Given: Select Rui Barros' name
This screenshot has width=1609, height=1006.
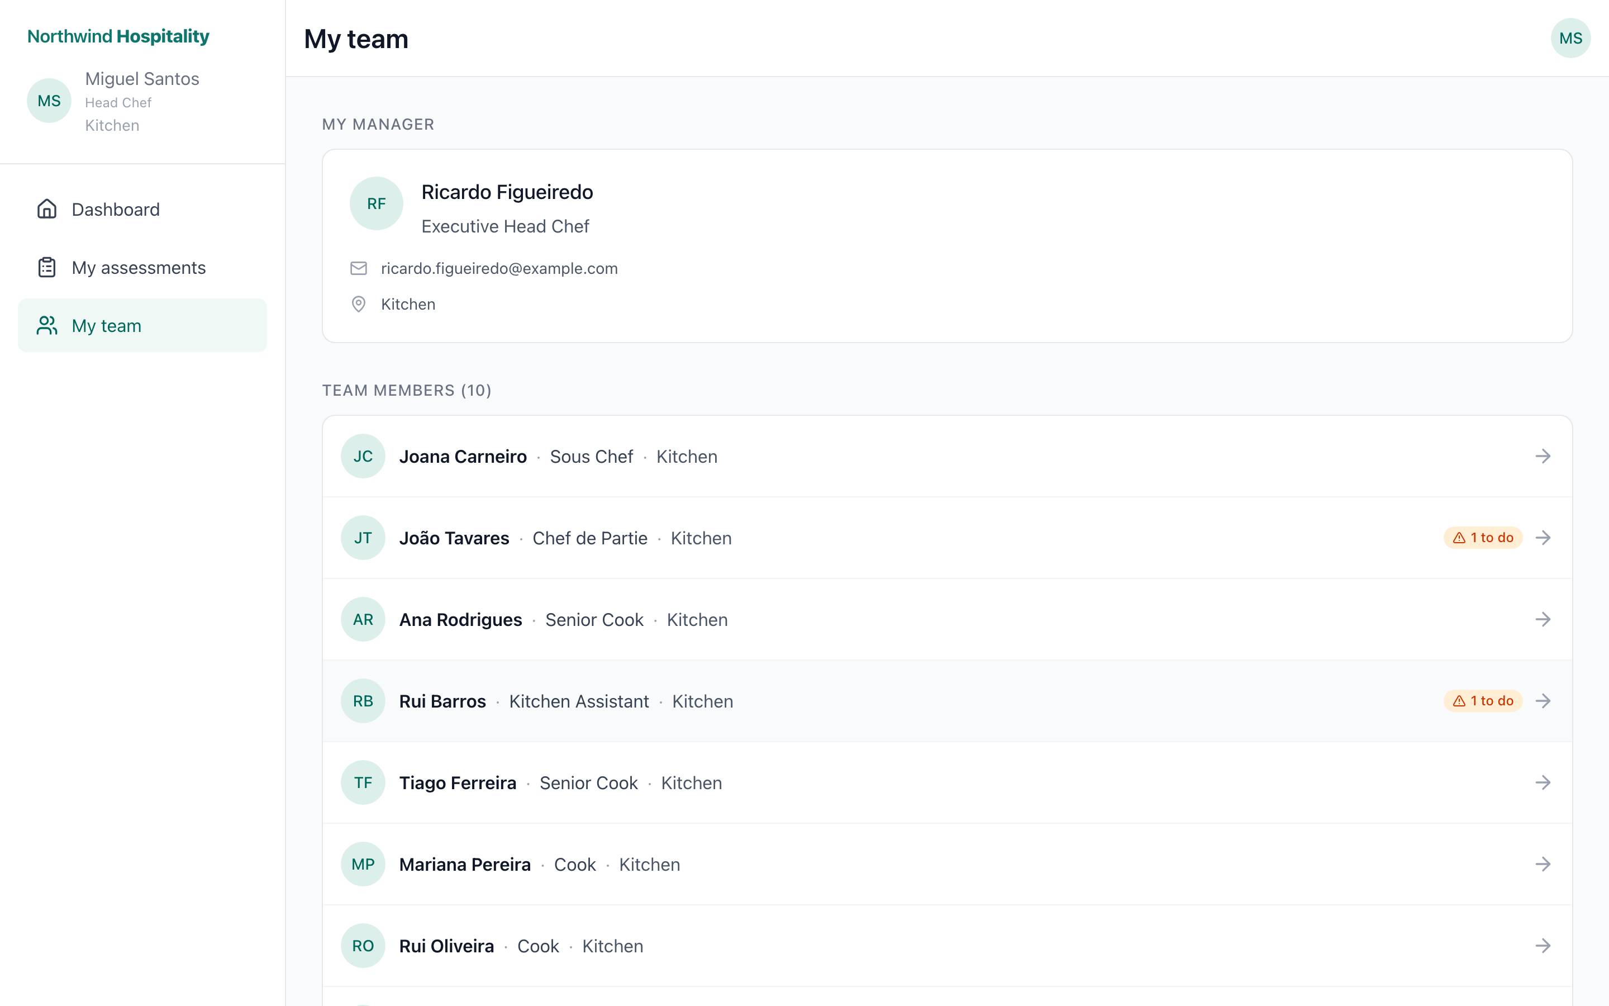Looking at the screenshot, I should point(442,701).
